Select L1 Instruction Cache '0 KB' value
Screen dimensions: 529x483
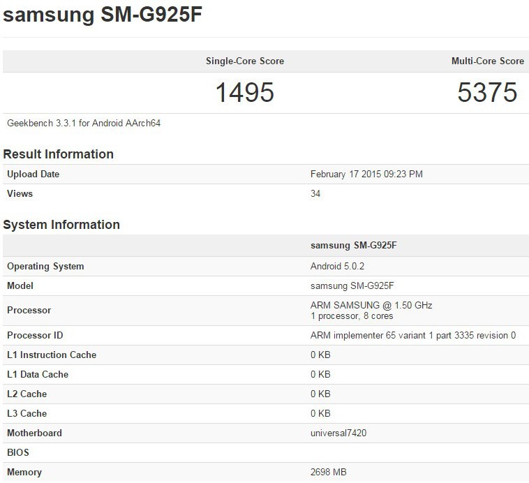tap(320, 355)
